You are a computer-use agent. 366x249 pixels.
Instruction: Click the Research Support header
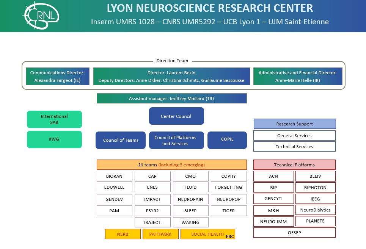pyautogui.click(x=295, y=124)
